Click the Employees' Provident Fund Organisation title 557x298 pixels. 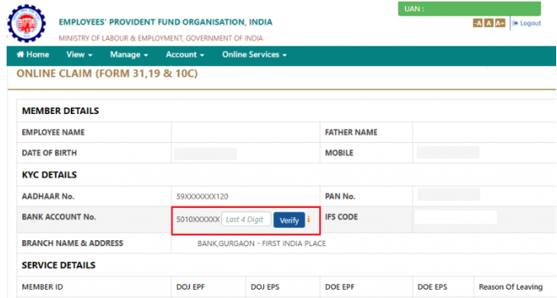(166, 22)
